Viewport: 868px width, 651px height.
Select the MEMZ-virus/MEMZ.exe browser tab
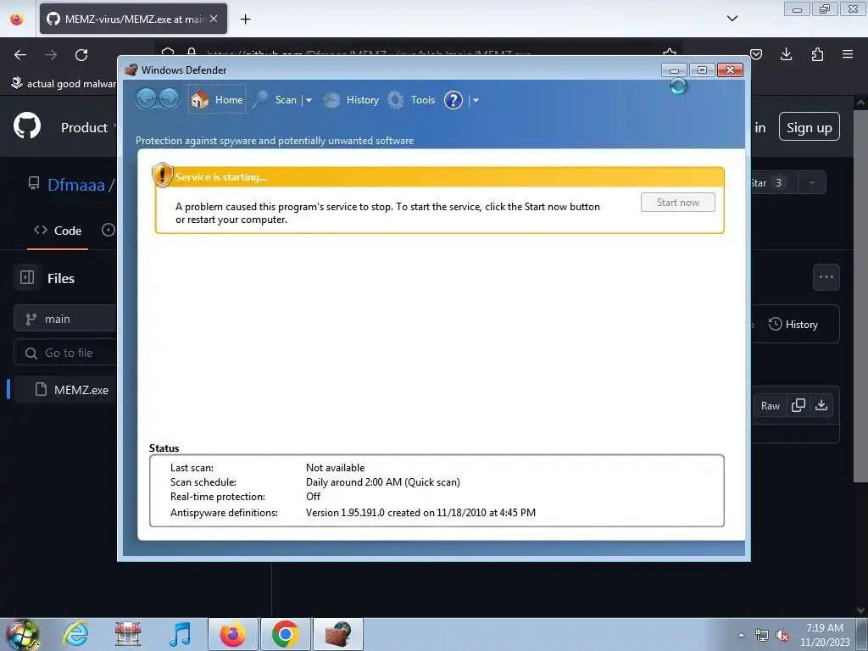click(x=133, y=19)
